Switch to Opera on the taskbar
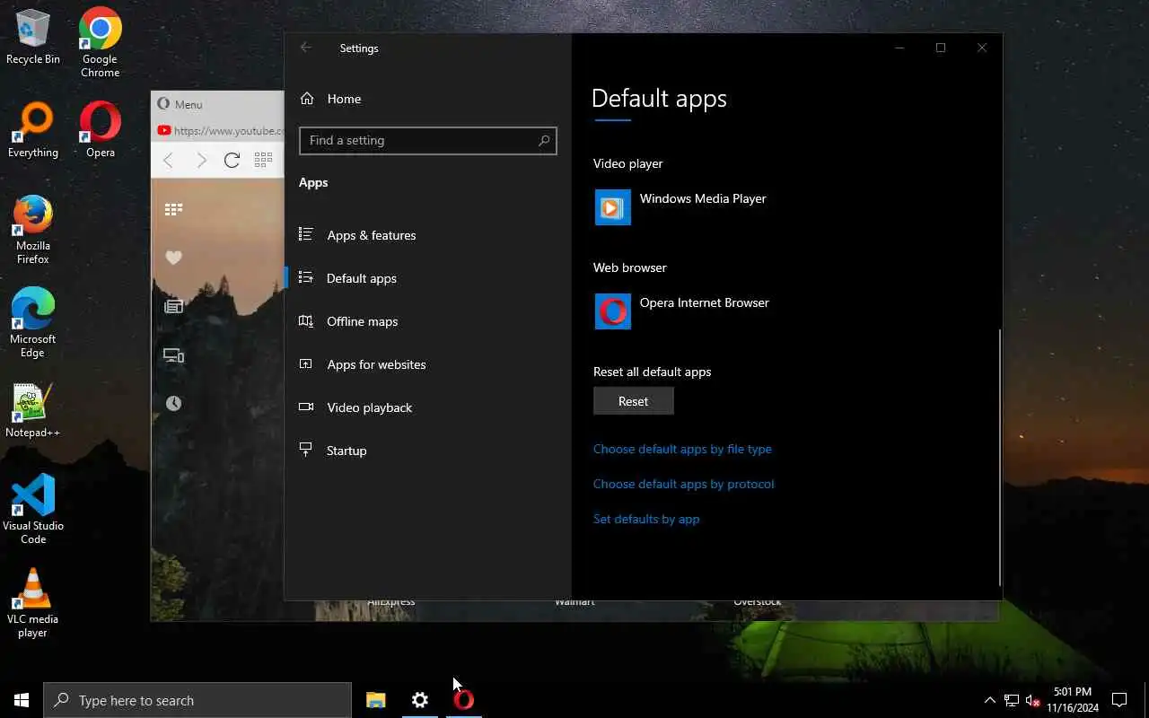The image size is (1149, 718). click(x=463, y=700)
